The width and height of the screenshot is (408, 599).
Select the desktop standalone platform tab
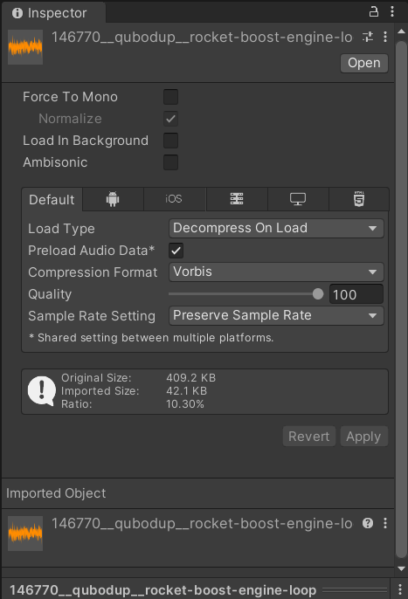(298, 199)
